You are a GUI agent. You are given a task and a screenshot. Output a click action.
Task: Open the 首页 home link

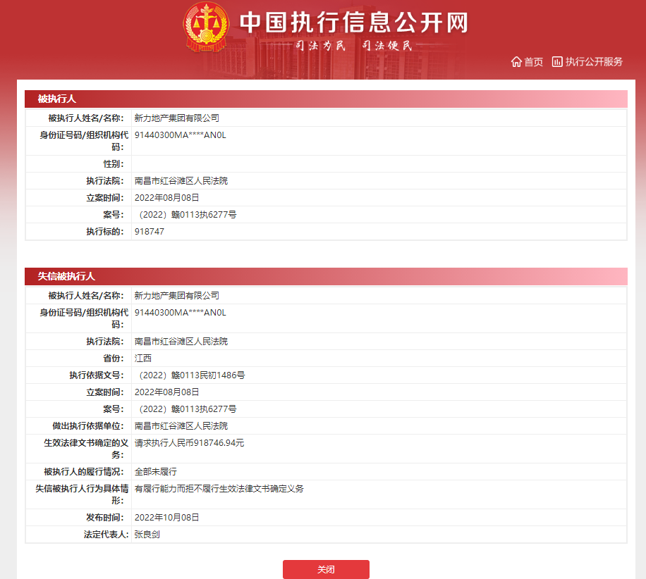[533, 62]
